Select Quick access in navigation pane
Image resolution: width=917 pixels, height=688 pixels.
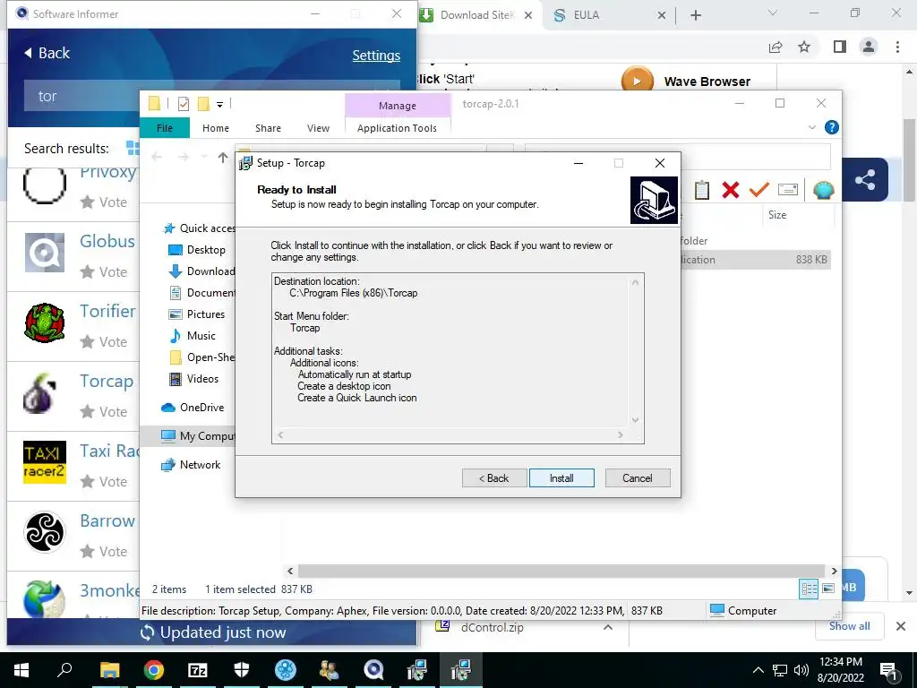click(199, 228)
